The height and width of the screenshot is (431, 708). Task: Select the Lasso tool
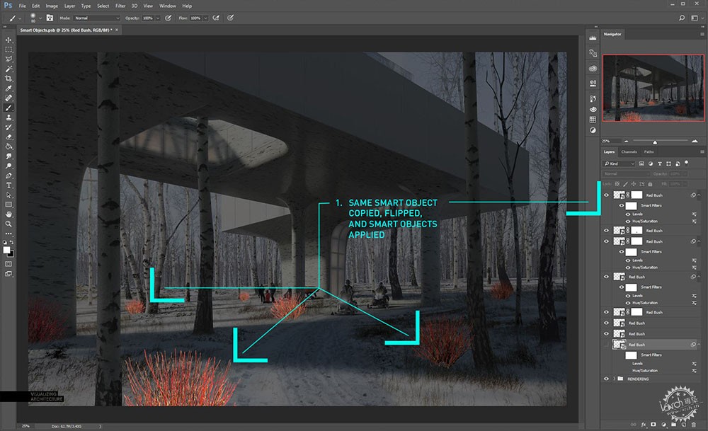pyautogui.click(x=8, y=59)
